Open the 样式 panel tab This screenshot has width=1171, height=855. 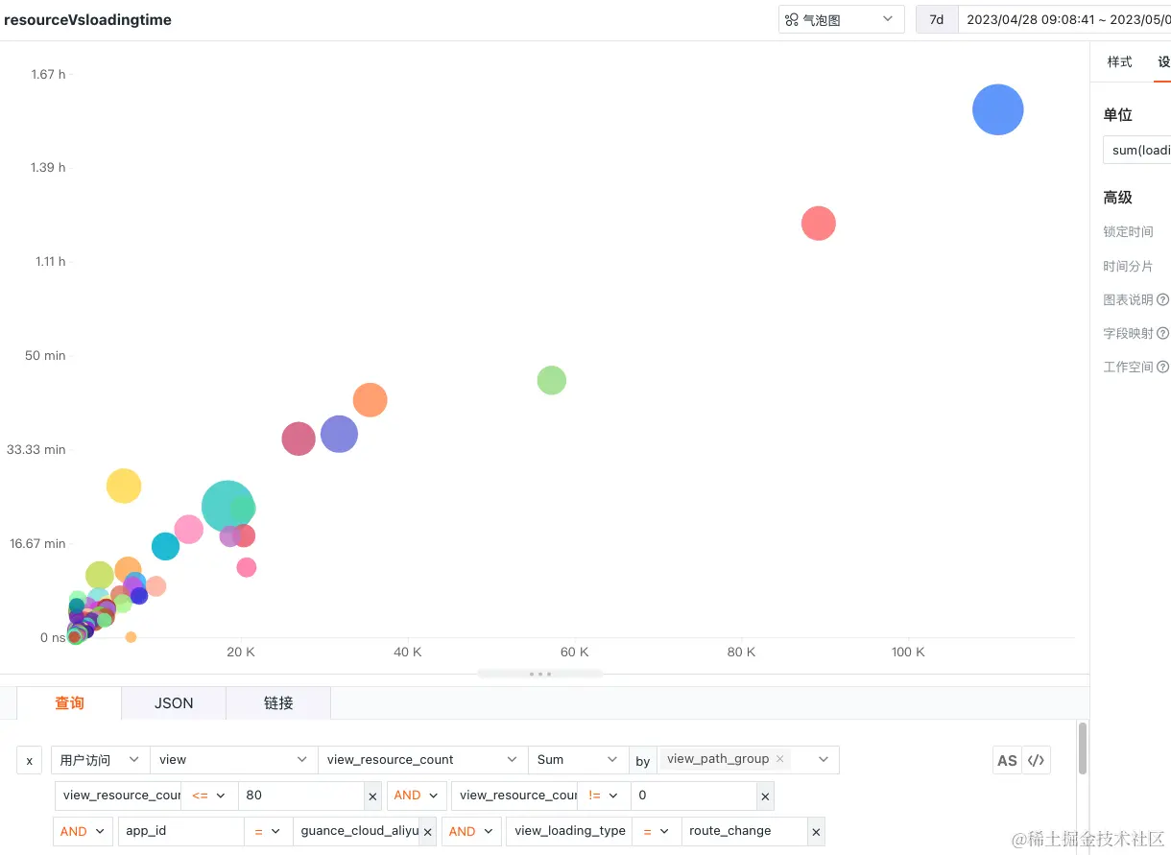tap(1119, 62)
